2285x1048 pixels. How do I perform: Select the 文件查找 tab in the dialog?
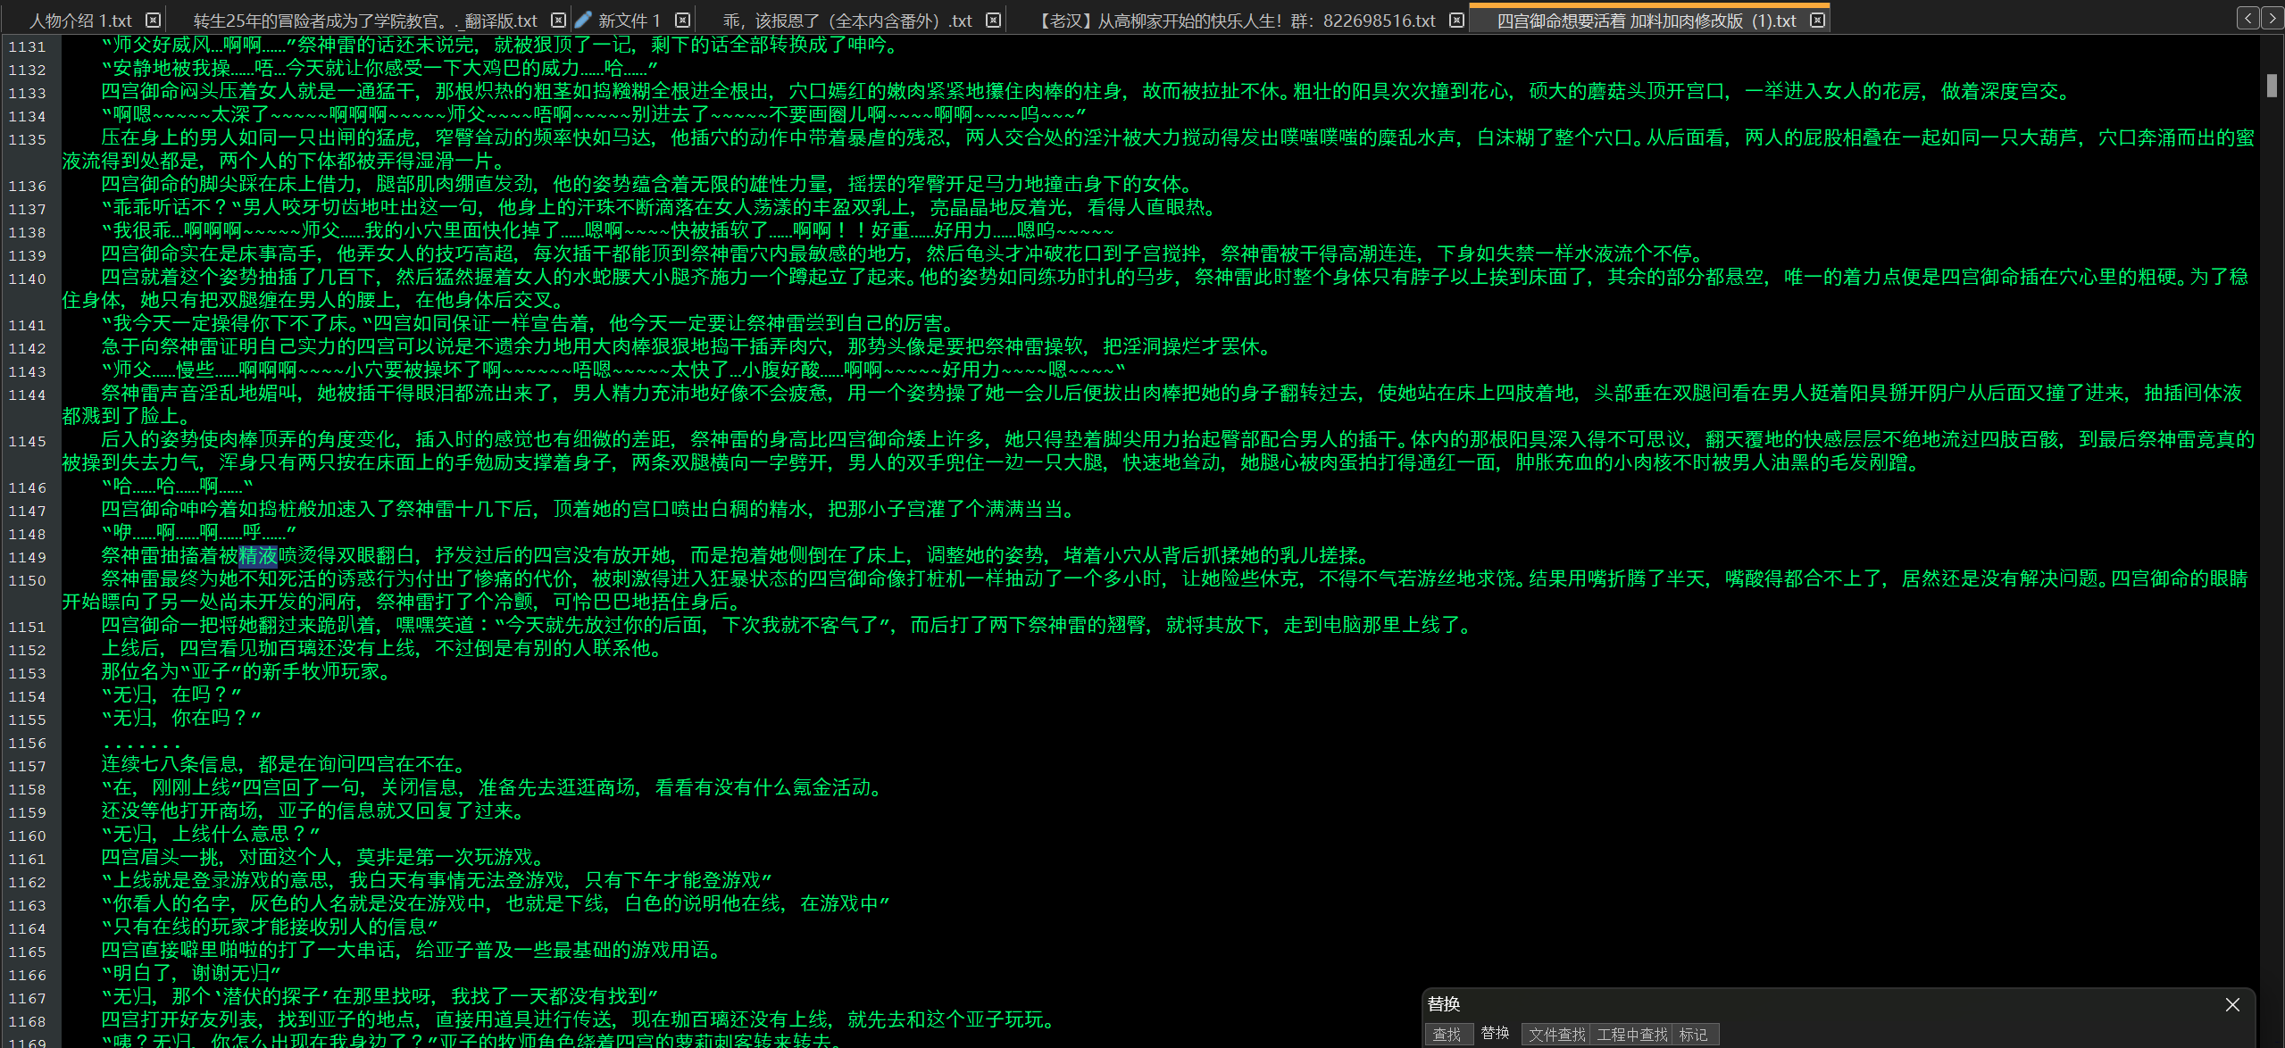click(x=1556, y=1034)
